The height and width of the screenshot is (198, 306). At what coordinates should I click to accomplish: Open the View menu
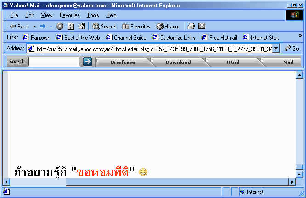47,15
